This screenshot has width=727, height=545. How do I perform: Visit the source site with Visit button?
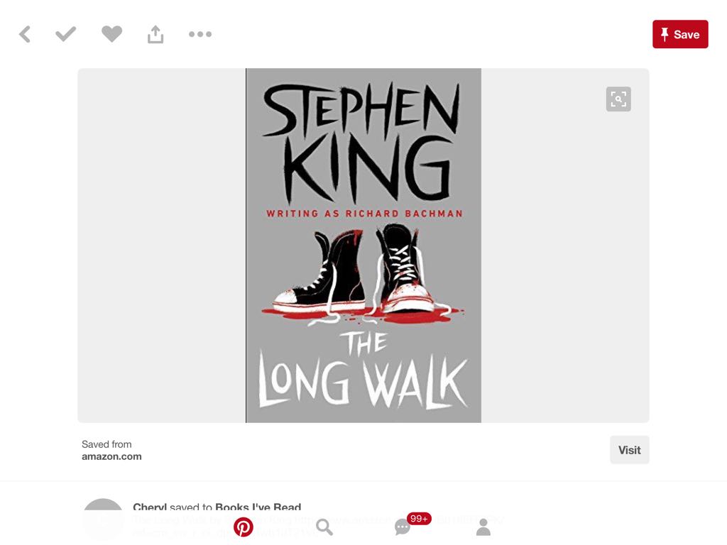point(629,450)
